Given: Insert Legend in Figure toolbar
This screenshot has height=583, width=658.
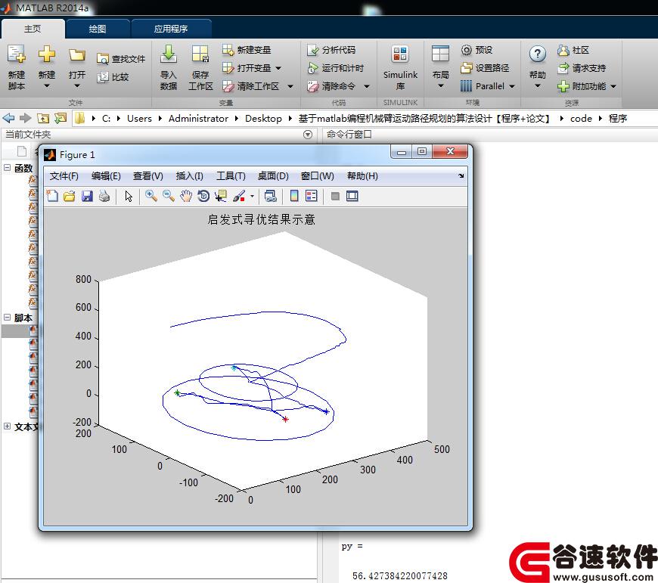Looking at the screenshot, I should tap(312, 196).
